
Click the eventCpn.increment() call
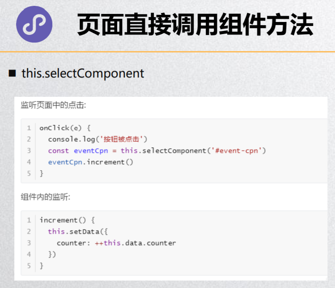(91, 162)
